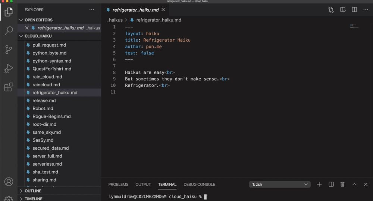
Task: Select the Terminal tab
Action: (167, 184)
